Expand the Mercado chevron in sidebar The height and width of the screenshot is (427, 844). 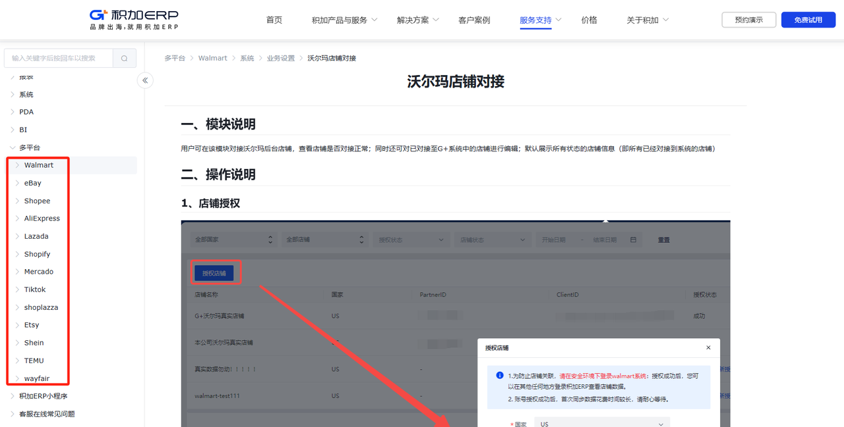(18, 272)
